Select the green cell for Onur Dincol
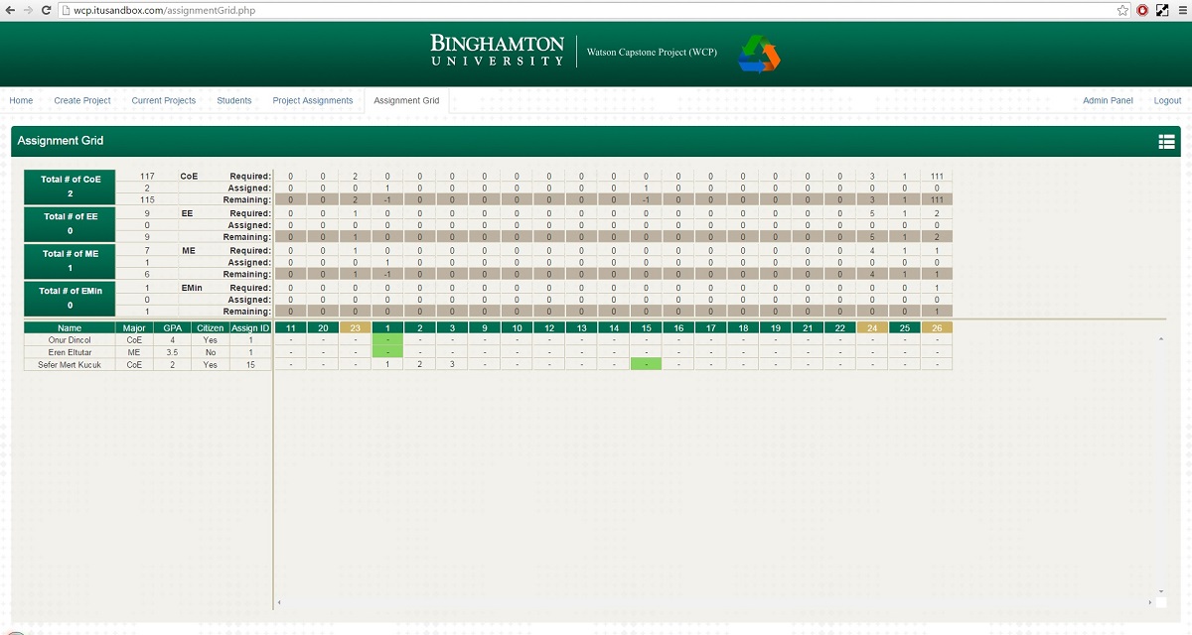Viewport: 1192px width, 635px height. click(387, 340)
